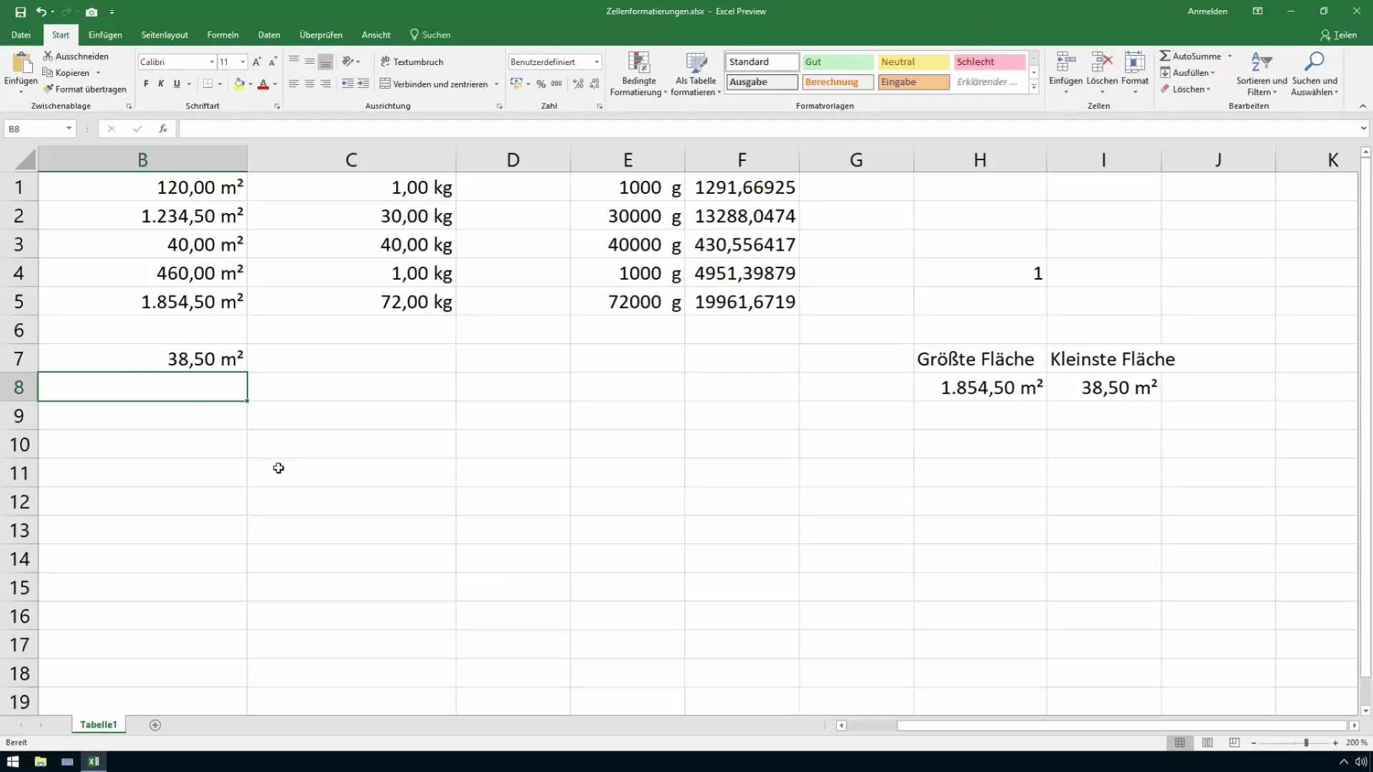Switch to the Einfügen ribbon tab
This screenshot has width=1373, height=772.
(105, 35)
